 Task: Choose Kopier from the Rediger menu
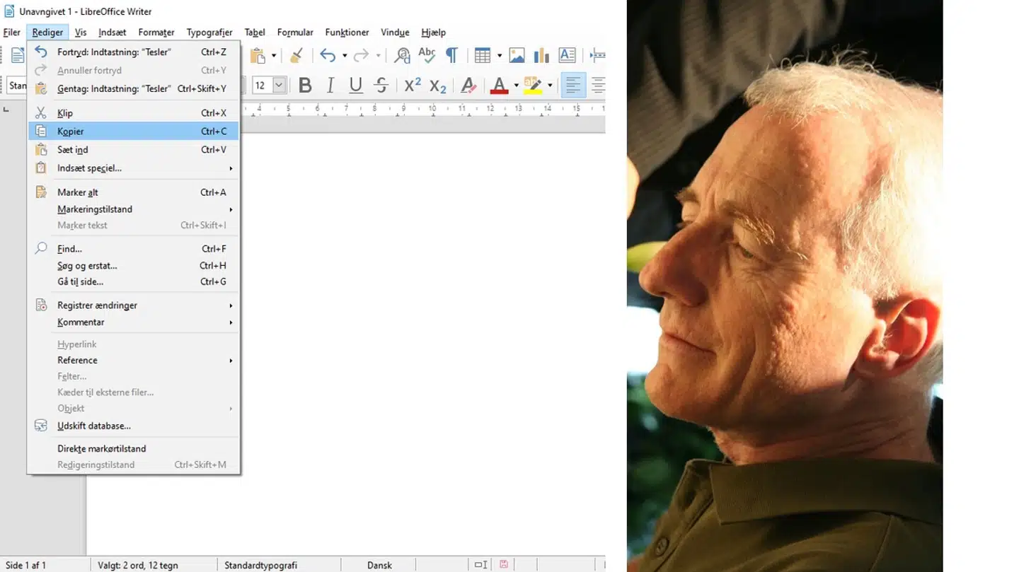pos(71,131)
